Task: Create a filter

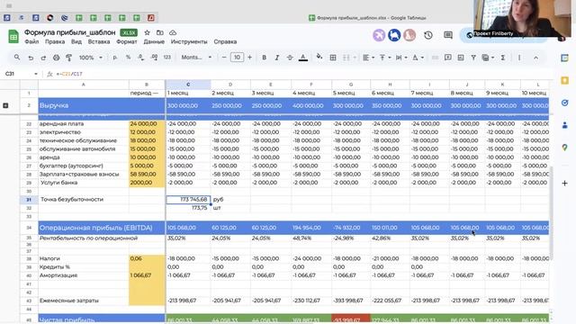Action: coord(473,58)
